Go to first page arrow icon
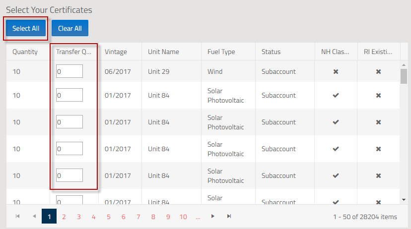 point(18,217)
